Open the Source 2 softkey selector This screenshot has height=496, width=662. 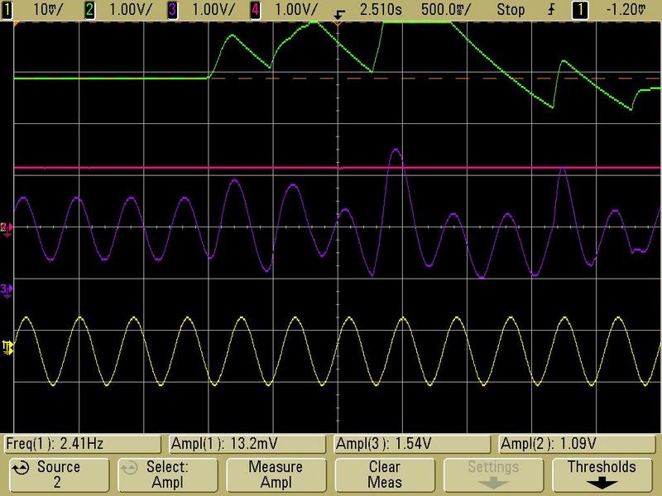click(57, 474)
